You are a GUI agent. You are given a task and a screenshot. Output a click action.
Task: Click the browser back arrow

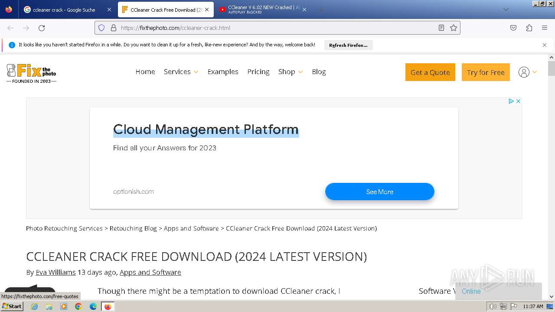tap(10, 28)
